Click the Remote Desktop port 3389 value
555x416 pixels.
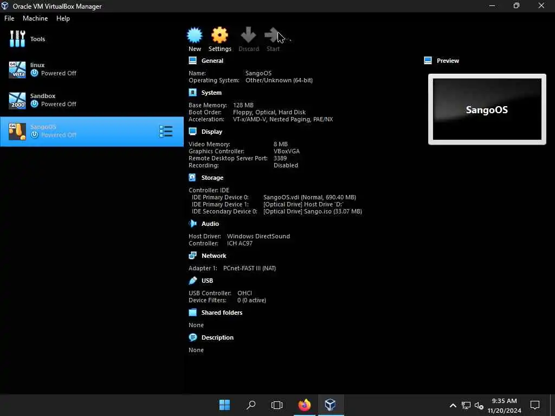coord(280,158)
